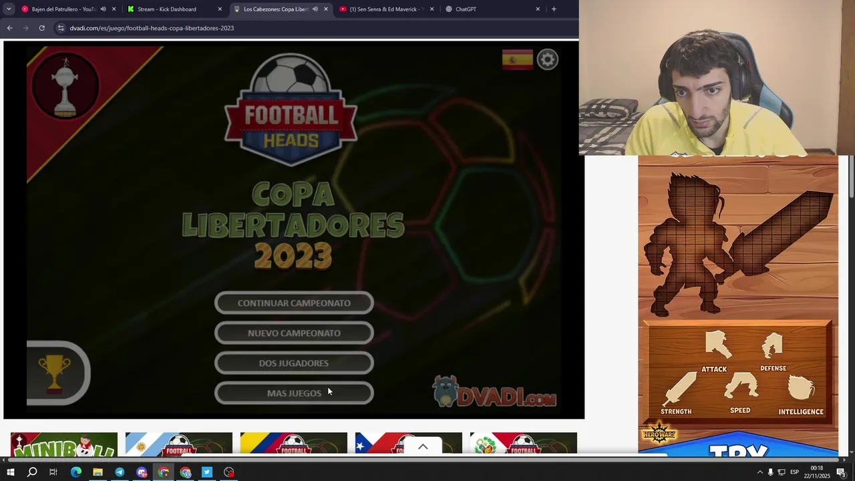Open the Chile flag Football Heads thumbnail

(409, 443)
